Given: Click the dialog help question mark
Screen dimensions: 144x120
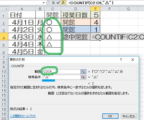Looking at the screenshot, I should pyautogui.click(x=121, y=60).
